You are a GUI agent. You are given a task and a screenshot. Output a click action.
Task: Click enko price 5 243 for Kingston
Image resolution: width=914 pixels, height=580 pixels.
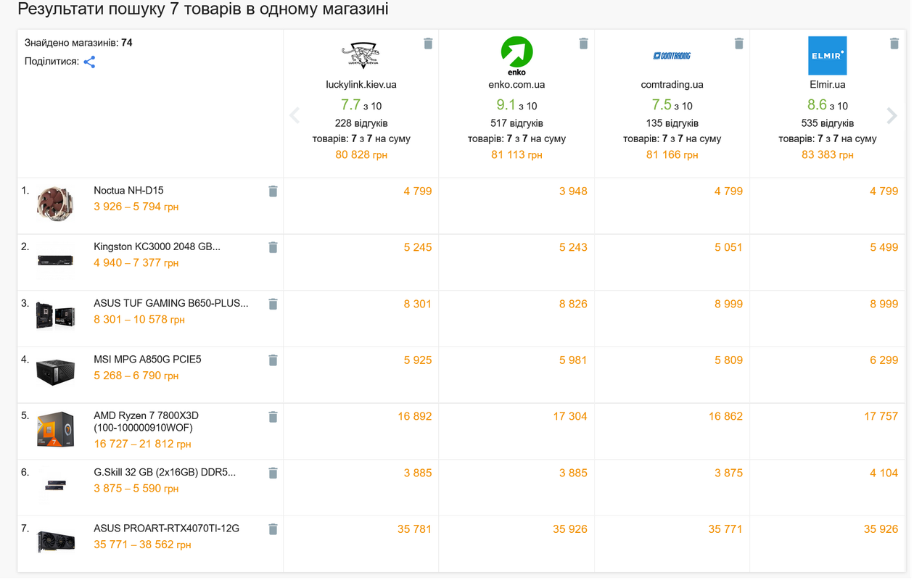(x=573, y=247)
